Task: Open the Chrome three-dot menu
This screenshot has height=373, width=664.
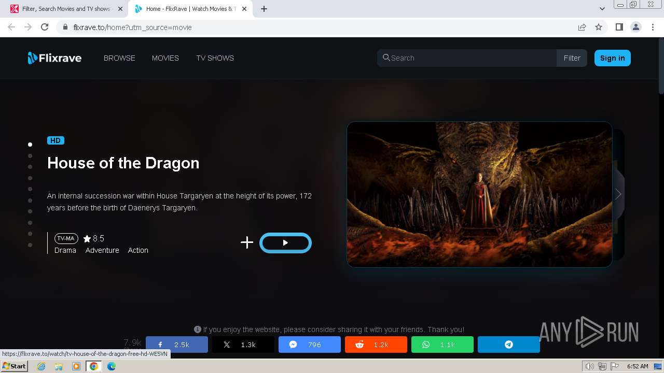Action: (652, 27)
